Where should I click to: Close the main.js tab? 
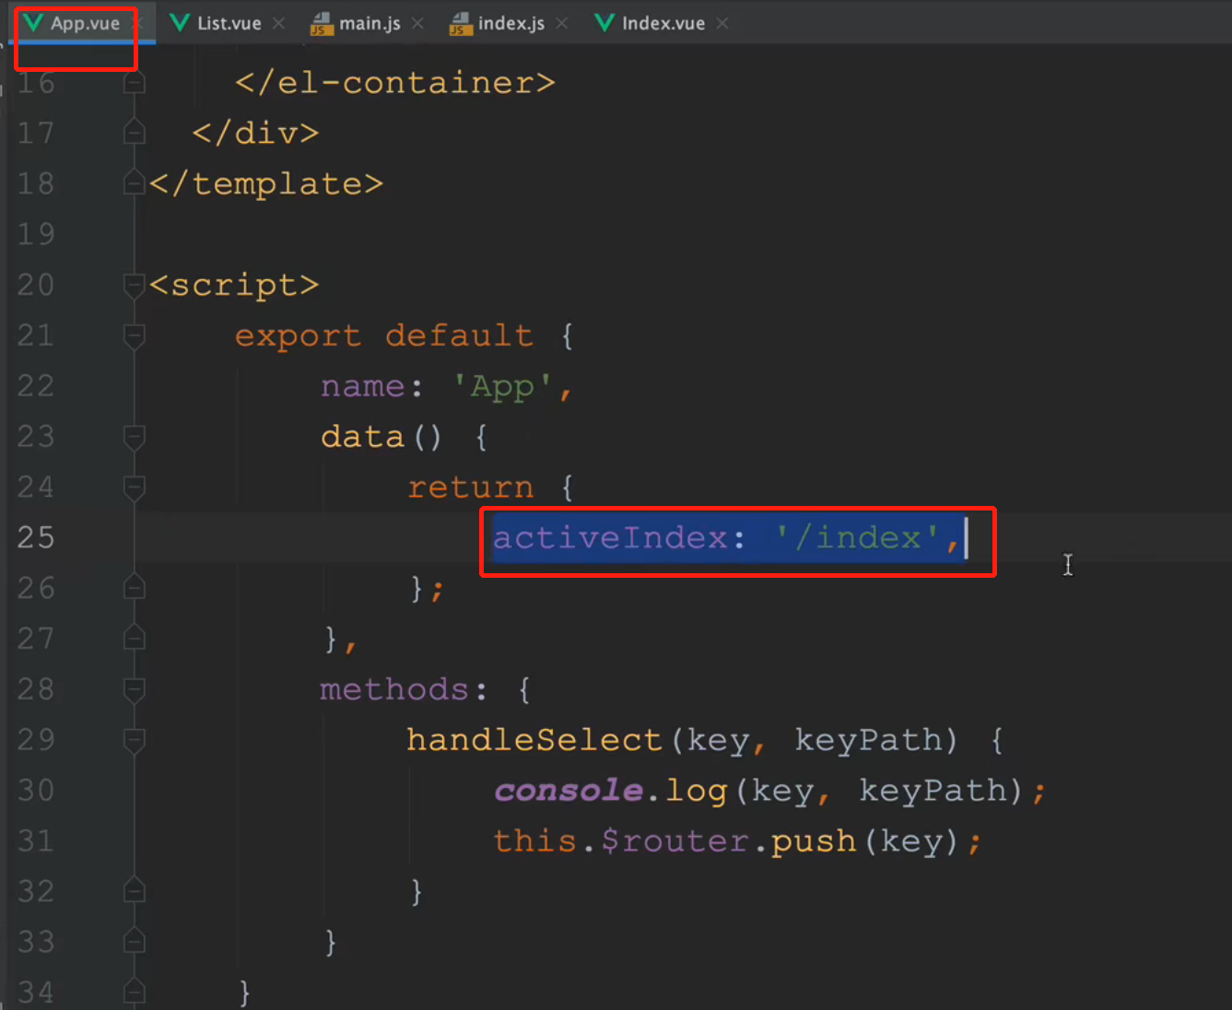418,23
